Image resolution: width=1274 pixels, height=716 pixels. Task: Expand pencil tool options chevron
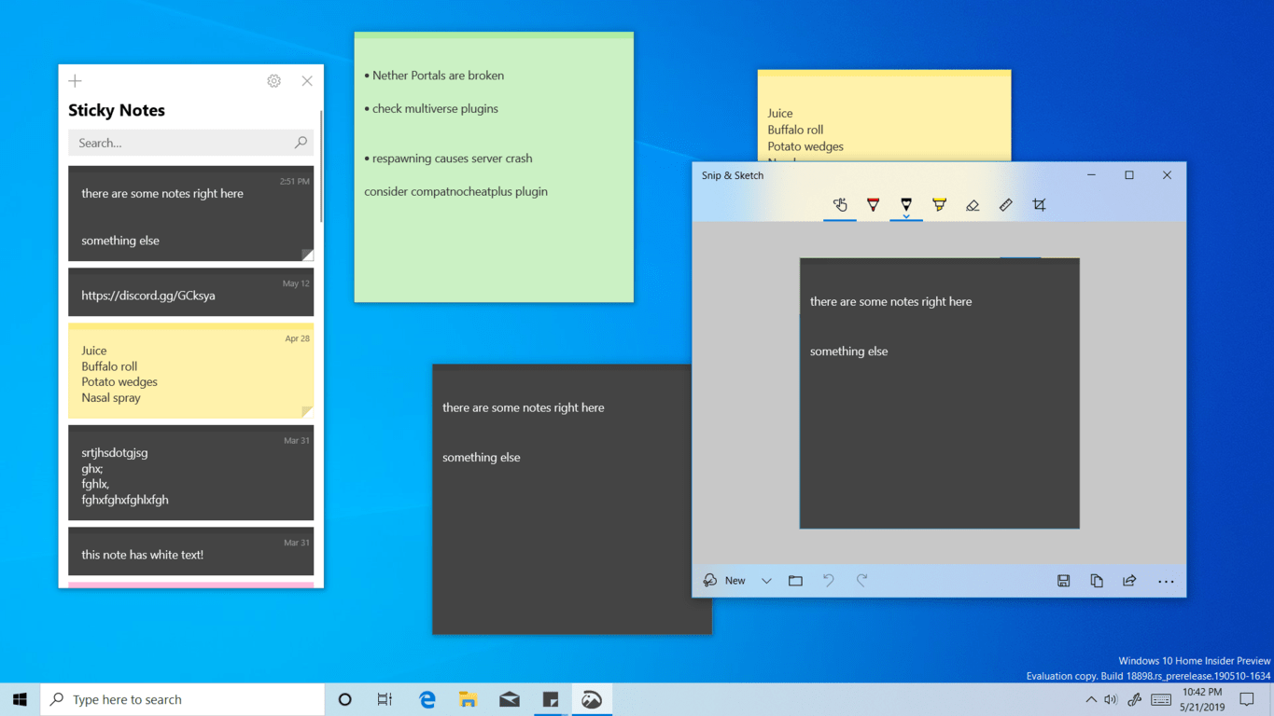tap(905, 217)
